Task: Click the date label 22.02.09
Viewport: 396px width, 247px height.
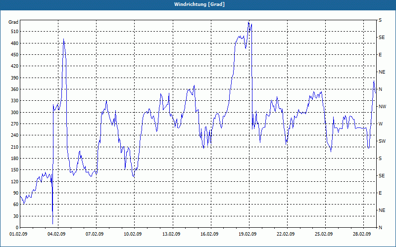Action: click(286, 234)
